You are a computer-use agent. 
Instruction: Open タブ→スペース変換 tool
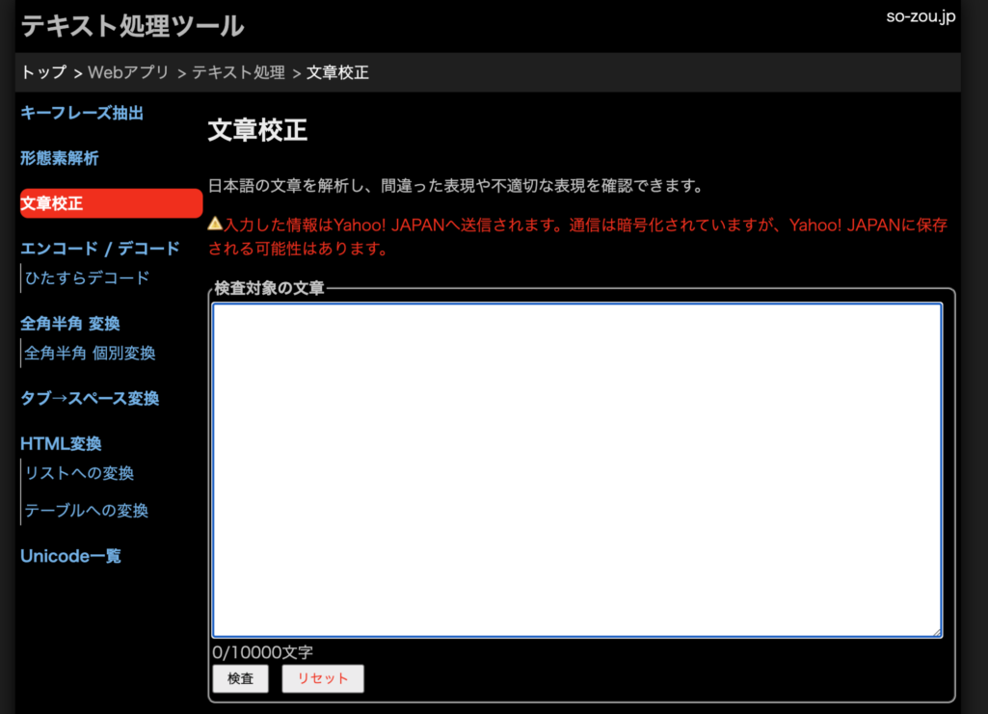pyautogui.click(x=89, y=398)
